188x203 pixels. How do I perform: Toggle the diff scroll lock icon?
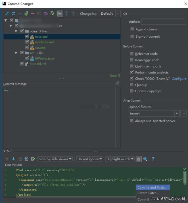click(x=139, y=159)
